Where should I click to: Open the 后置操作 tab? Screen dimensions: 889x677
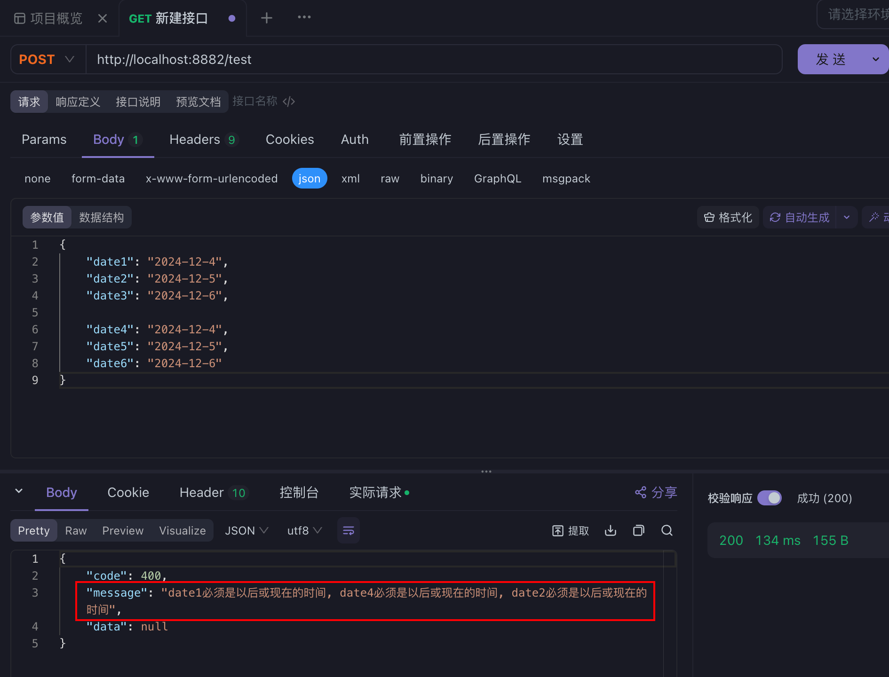(x=504, y=140)
